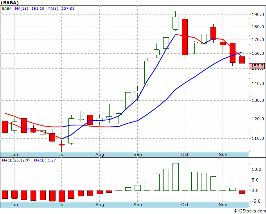Select Aug on the price chart month axis

(x=100, y=154)
